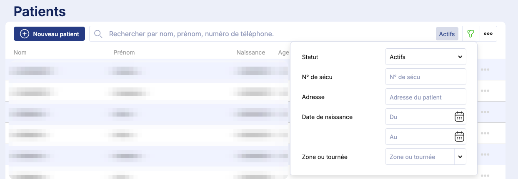
Task: Expand the Statut dropdown
Action: click(x=425, y=57)
